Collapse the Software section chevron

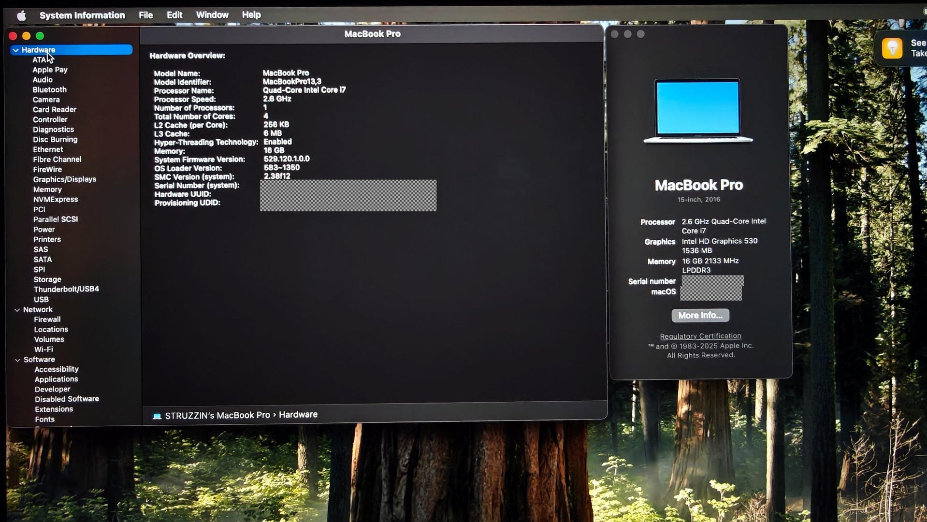[x=18, y=360]
